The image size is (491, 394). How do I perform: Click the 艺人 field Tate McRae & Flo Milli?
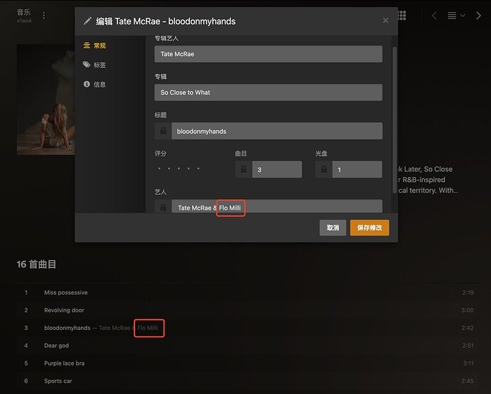pos(277,206)
